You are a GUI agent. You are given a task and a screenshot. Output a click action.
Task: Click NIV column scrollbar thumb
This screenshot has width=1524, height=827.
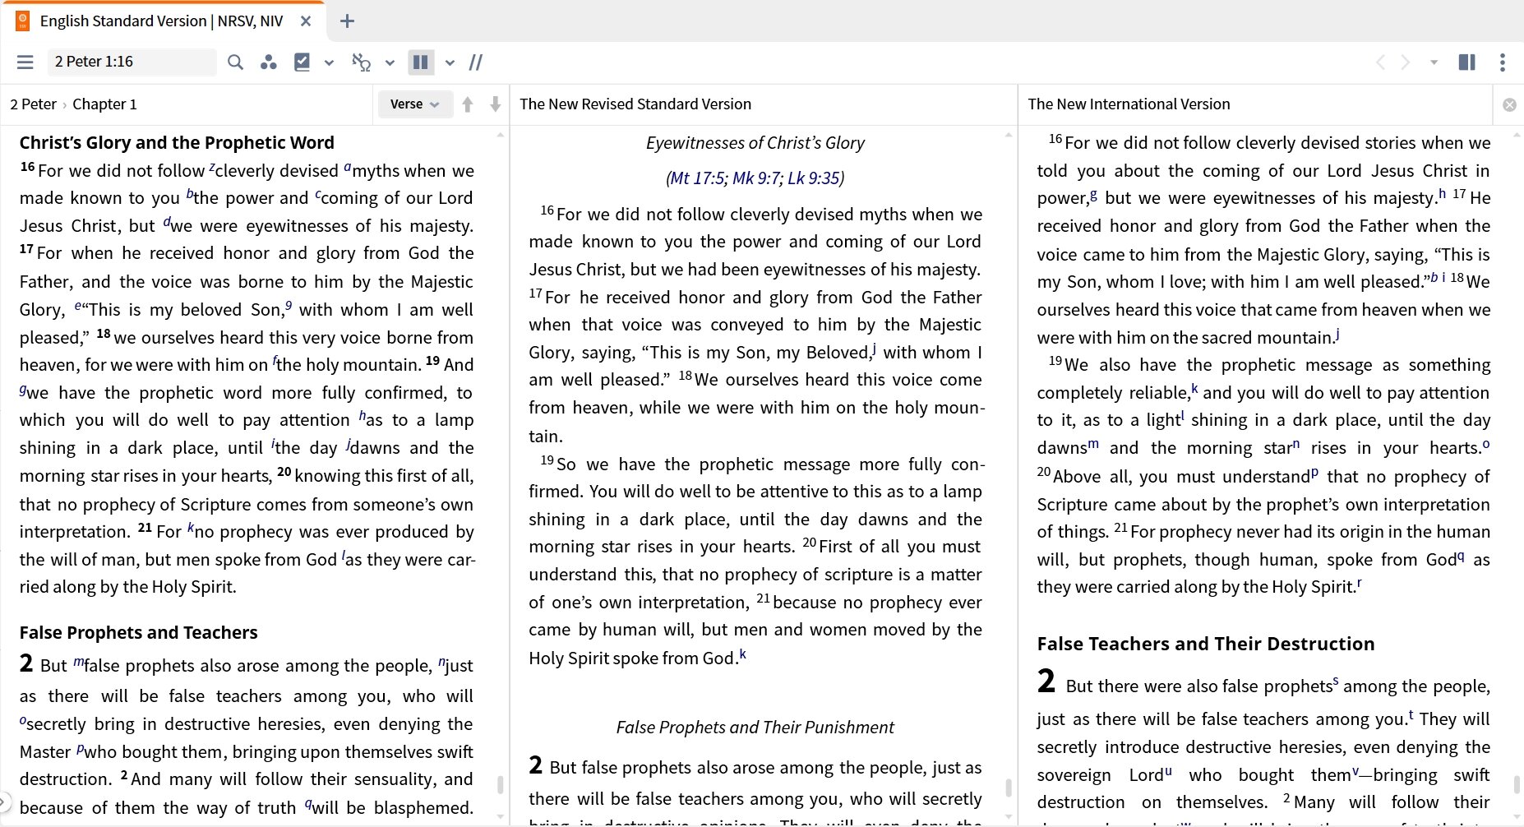pos(1517,784)
